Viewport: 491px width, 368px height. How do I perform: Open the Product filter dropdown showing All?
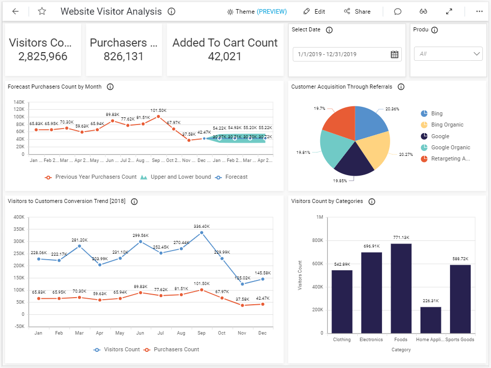coord(448,54)
